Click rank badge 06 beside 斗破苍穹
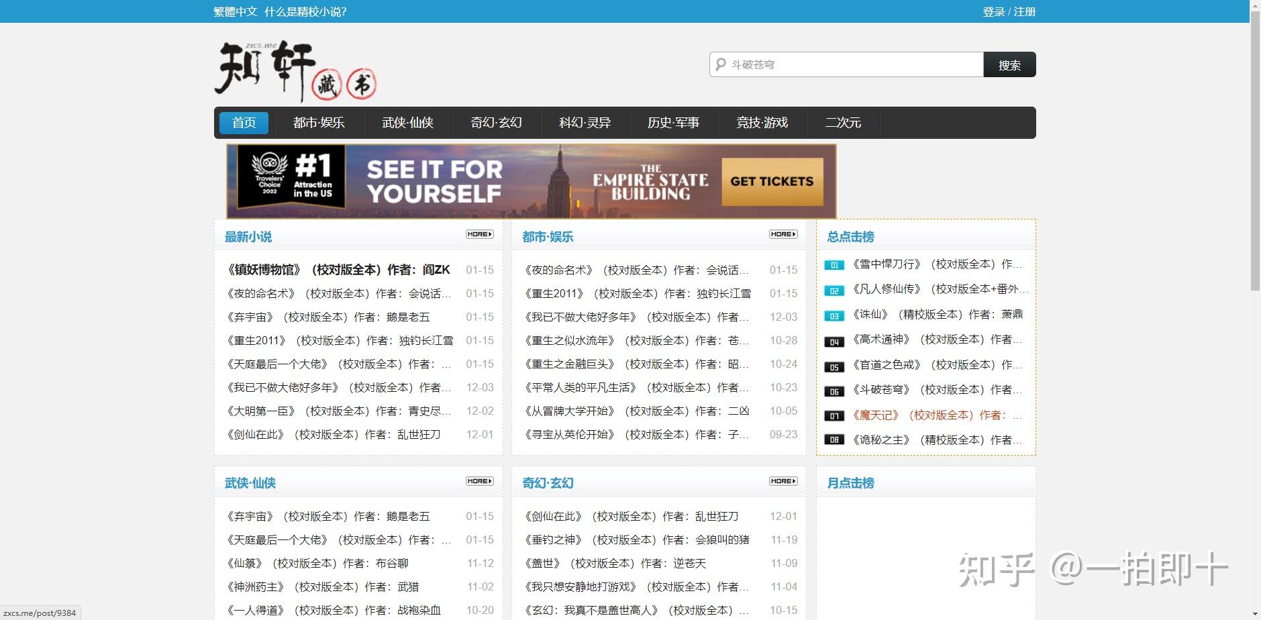Screen dimensions: 1261x620 (x=834, y=391)
